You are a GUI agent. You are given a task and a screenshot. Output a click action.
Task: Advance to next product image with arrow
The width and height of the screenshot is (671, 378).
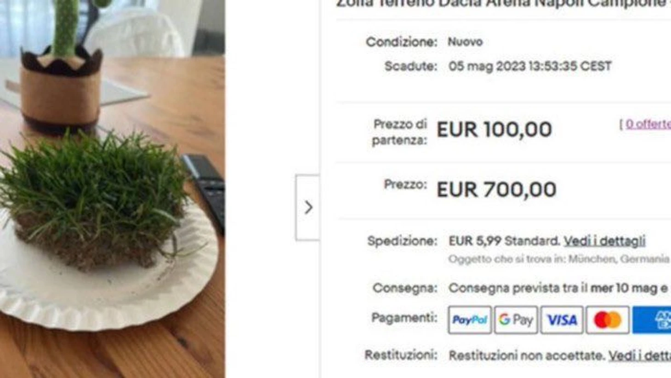[x=307, y=207]
